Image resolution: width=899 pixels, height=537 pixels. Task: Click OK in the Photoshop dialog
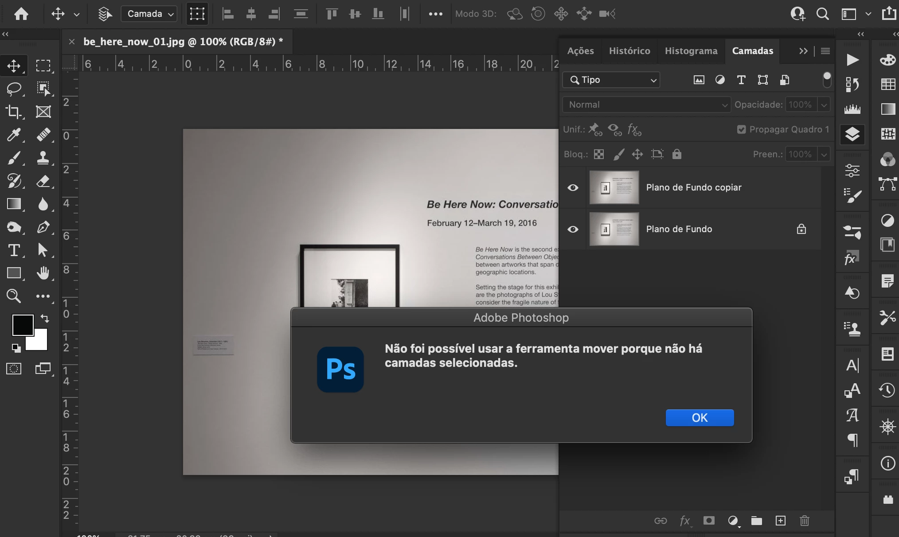[700, 417]
